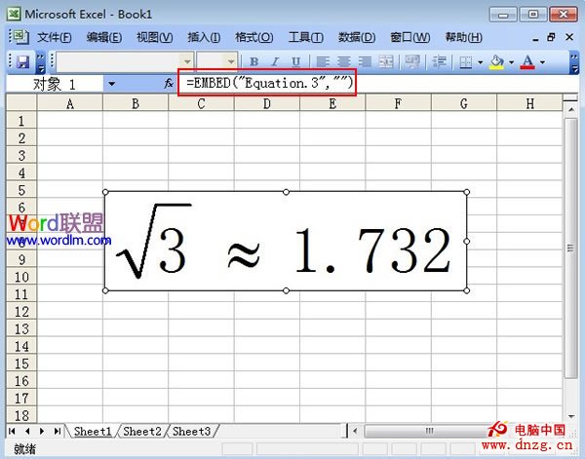585x459 pixels.
Task: Select the embedded equation object √3 ≈ 1.732
Action: [286, 242]
